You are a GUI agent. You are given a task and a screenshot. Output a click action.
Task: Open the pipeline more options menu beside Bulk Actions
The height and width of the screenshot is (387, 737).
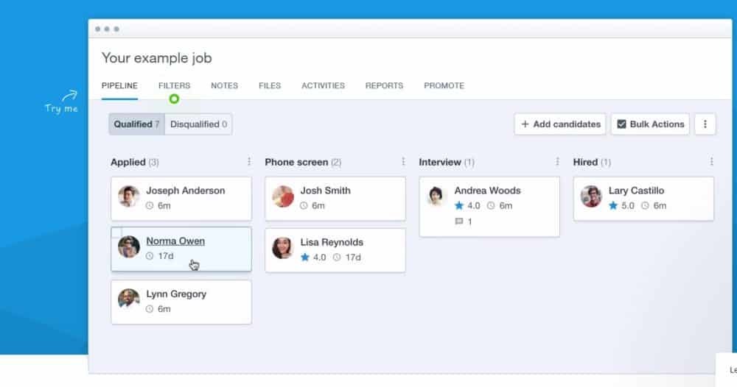click(705, 124)
